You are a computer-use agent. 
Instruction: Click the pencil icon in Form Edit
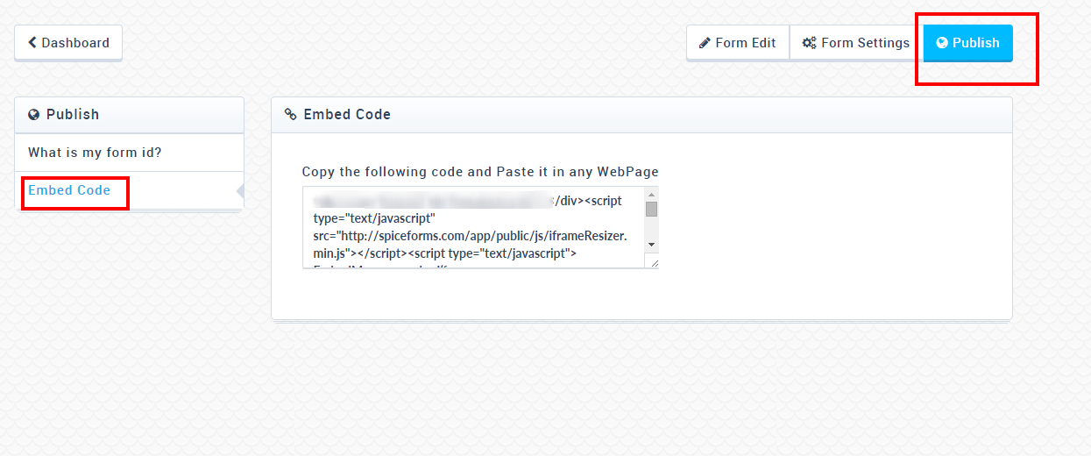pyautogui.click(x=705, y=43)
